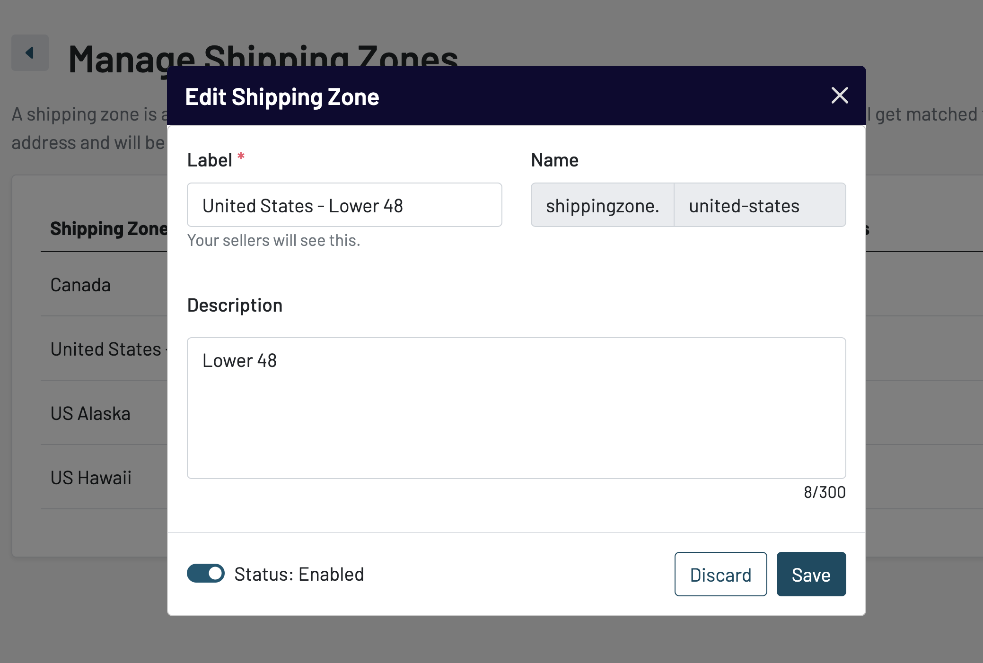Viewport: 983px width, 663px height.
Task: Select the United States zone row
Action: click(106, 349)
